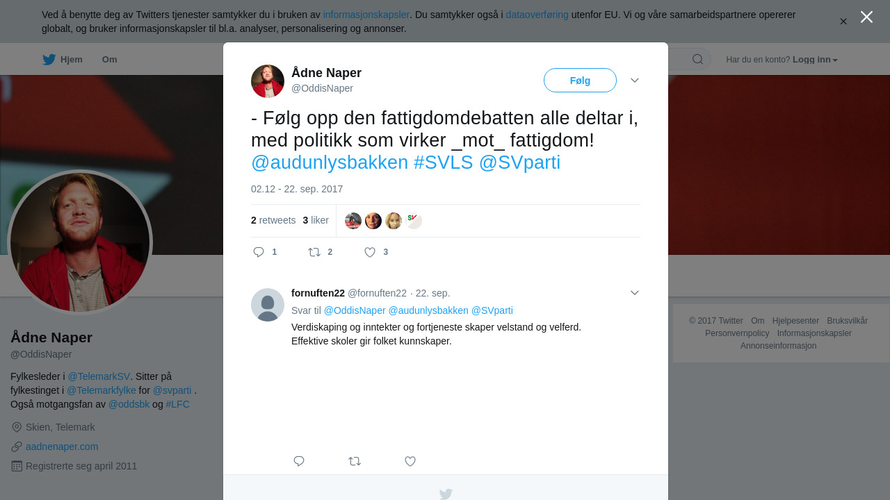Expand the Logg inn dropdown
The image size is (890, 500).
pos(815,60)
